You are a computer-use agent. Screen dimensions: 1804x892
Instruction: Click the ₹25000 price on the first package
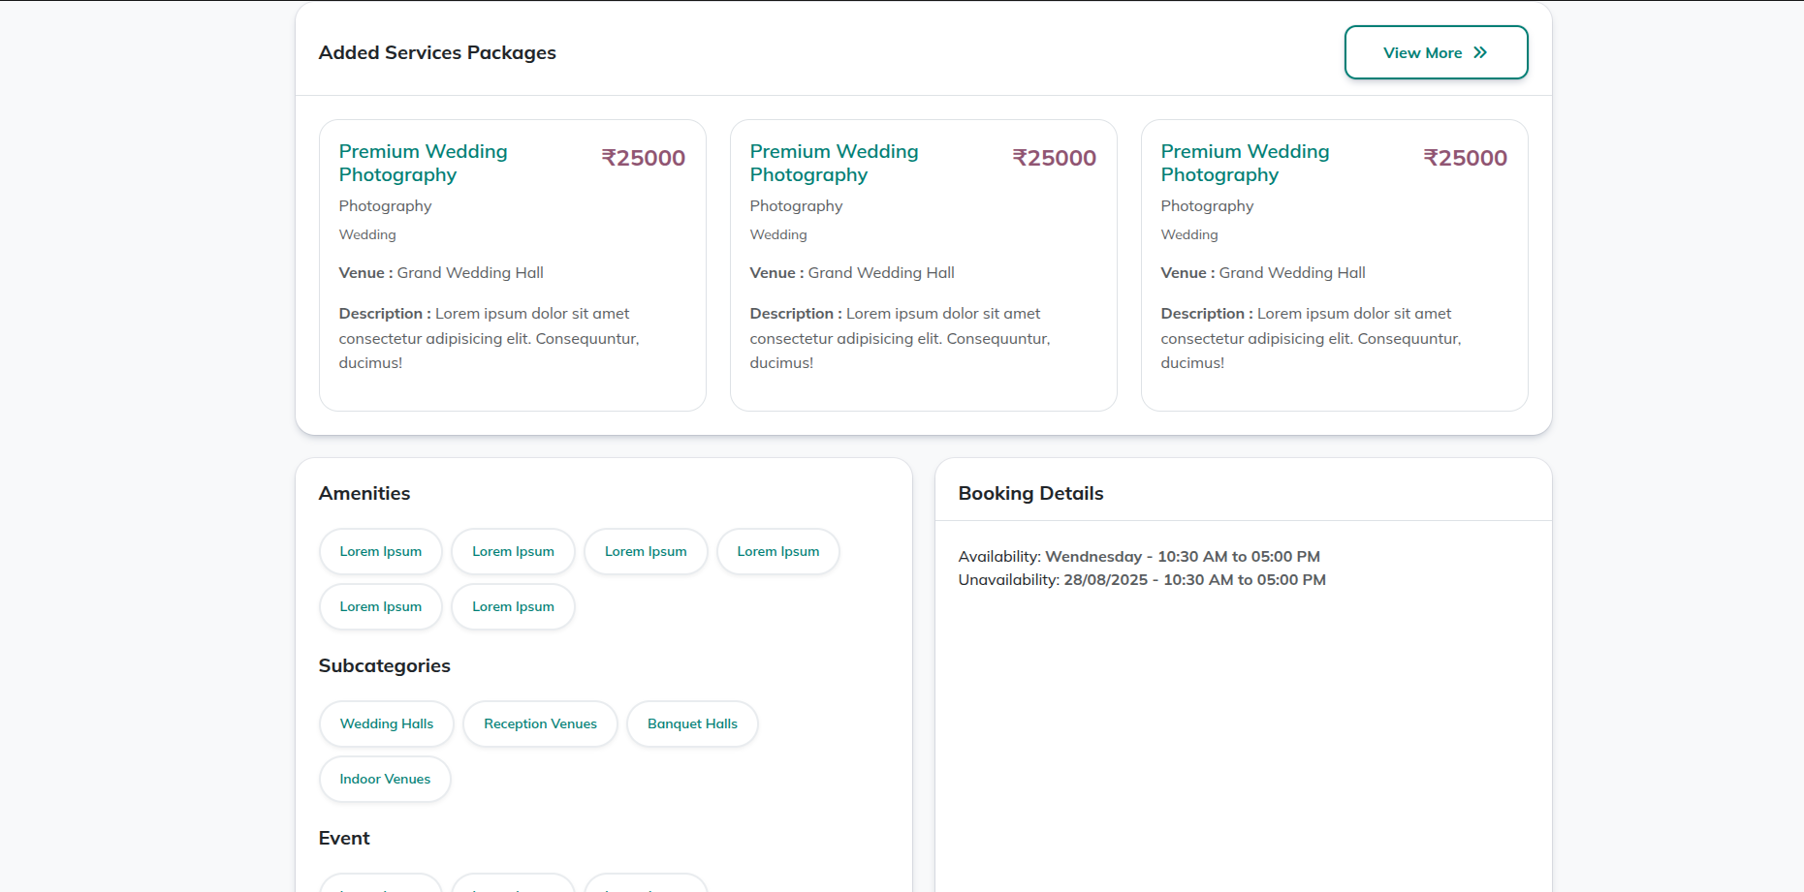pyautogui.click(x=643, y=158)
